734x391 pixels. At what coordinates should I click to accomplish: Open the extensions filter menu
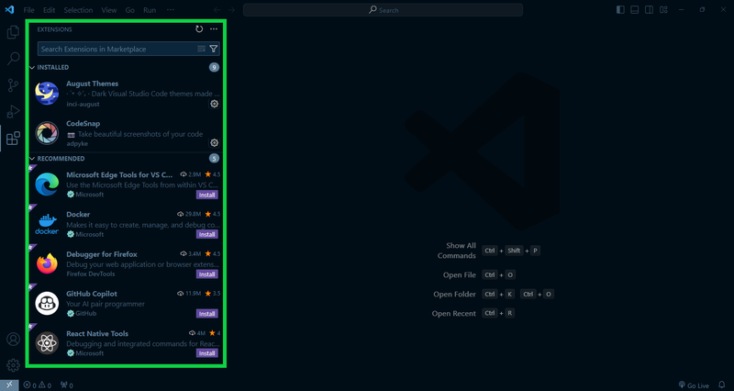[214, 49]
